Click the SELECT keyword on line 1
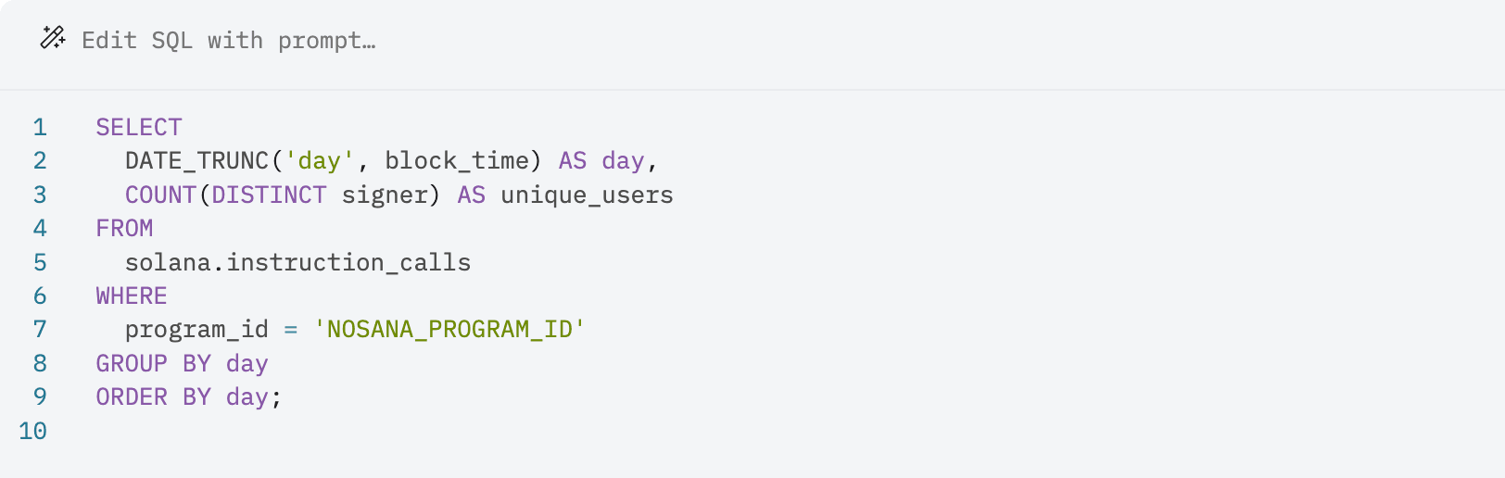 click(139, 128)
